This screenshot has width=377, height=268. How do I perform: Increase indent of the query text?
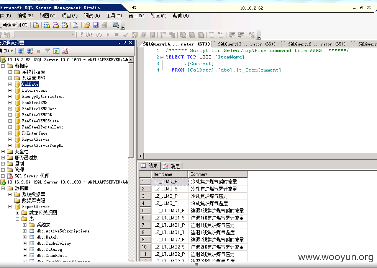tap(241, 35)
